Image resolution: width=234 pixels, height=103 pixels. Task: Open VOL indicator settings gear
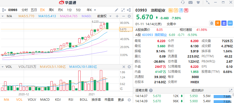[129, 67]
